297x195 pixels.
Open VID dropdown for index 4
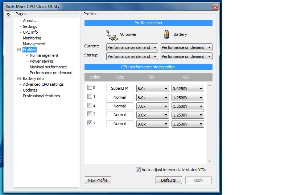[188, 124]
